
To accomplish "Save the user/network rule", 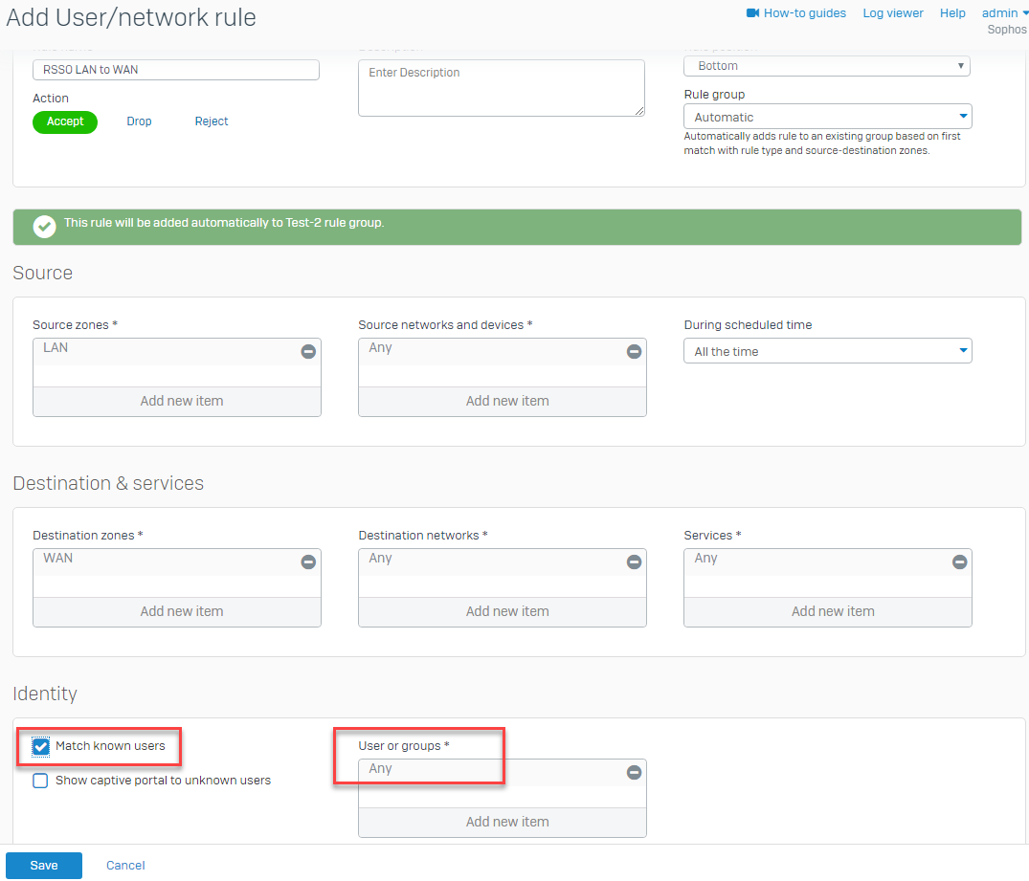I will tap(43, 865).
